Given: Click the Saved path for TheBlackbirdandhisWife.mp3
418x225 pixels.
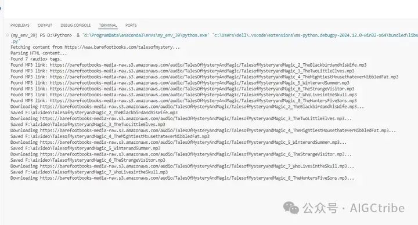Looking at the screenshot, I should 101,113.
